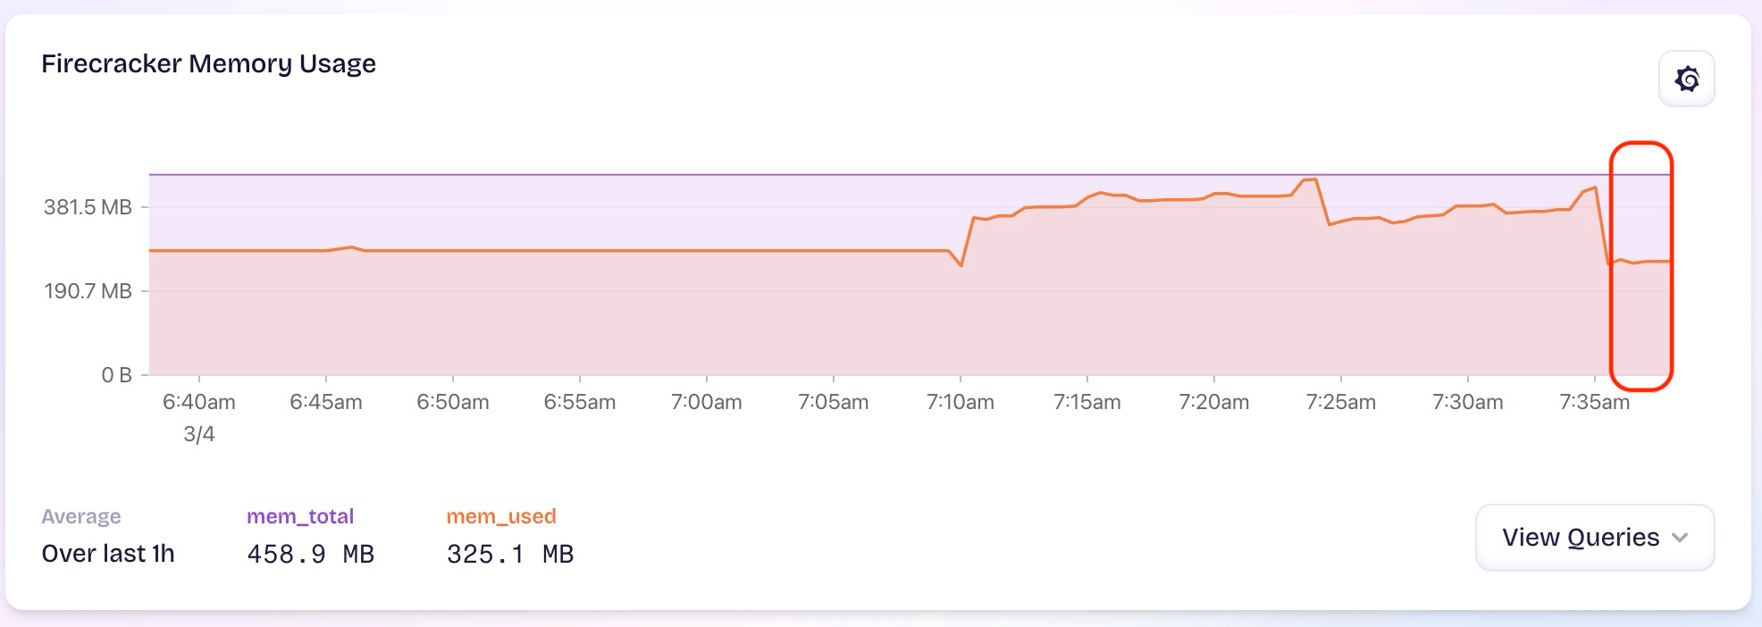Click the 7:25am tick label on the time axis

click(x=1340, y=402)
